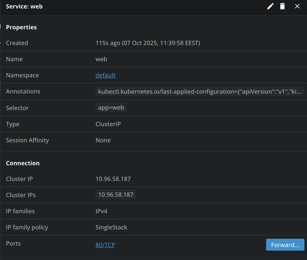Click the Session Affinity value None

pos(103,140)
